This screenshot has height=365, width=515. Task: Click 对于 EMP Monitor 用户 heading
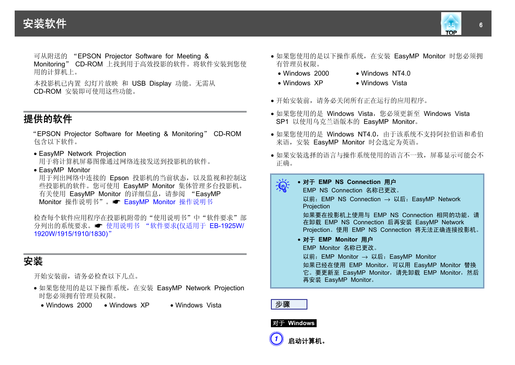click(338, 239)
